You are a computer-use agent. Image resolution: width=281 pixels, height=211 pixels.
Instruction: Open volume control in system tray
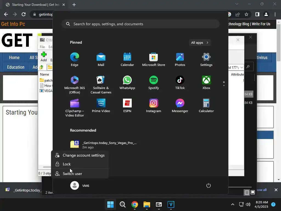248,204
